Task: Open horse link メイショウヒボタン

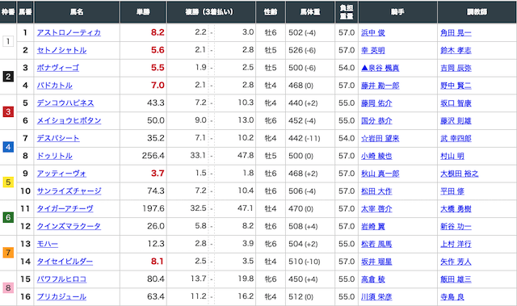Action: pyautogui.click(x=69, y=120)
